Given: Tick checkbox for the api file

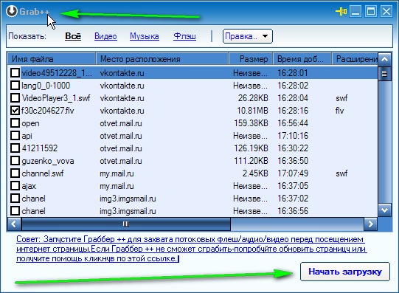Looking at the screenshot, I should click(15, 135).
